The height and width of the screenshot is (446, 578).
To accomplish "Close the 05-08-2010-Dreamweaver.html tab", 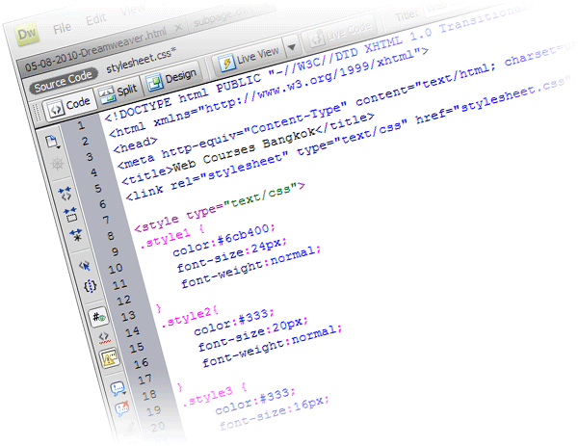I will pos(178,28).
